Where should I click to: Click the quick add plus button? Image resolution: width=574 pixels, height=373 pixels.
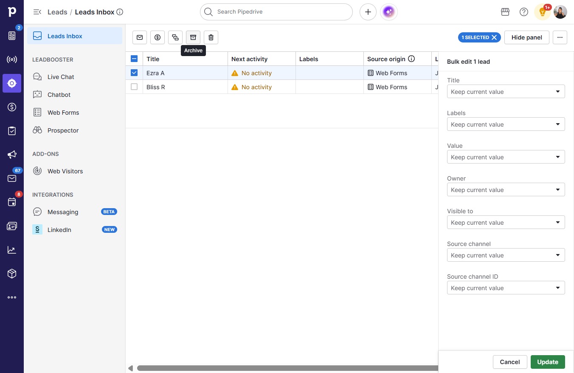(x=368, y=12)
